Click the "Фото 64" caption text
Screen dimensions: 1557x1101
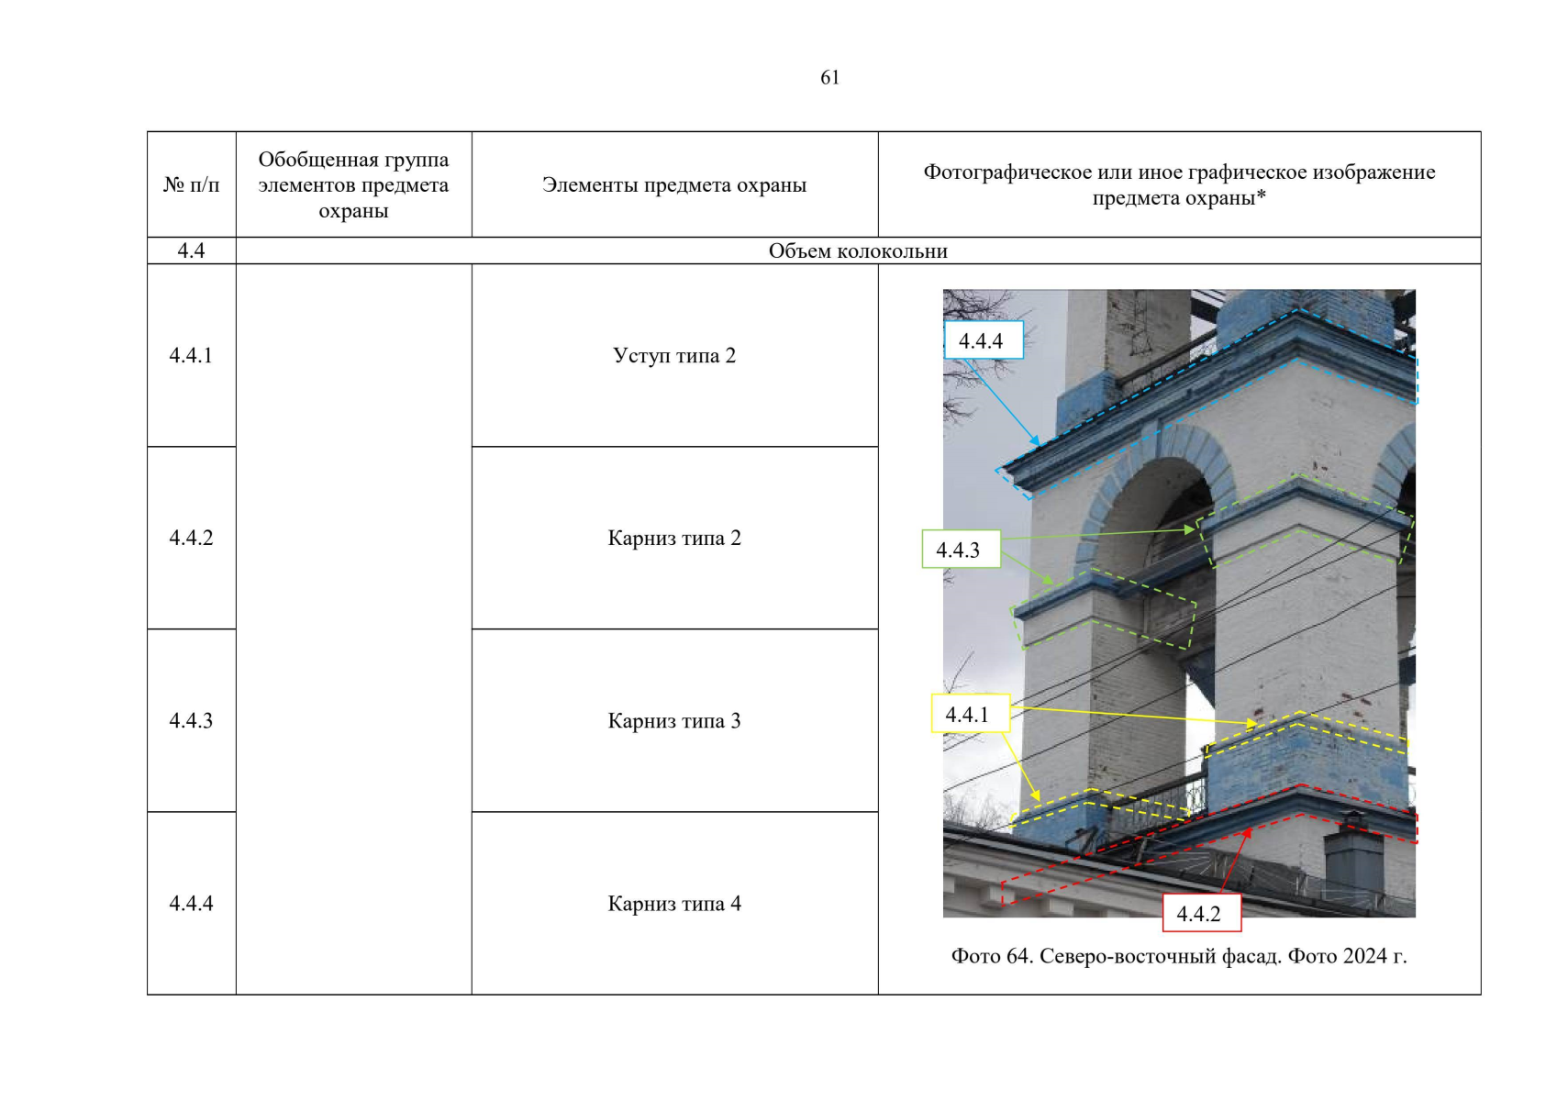click(x=1178, y=957)
